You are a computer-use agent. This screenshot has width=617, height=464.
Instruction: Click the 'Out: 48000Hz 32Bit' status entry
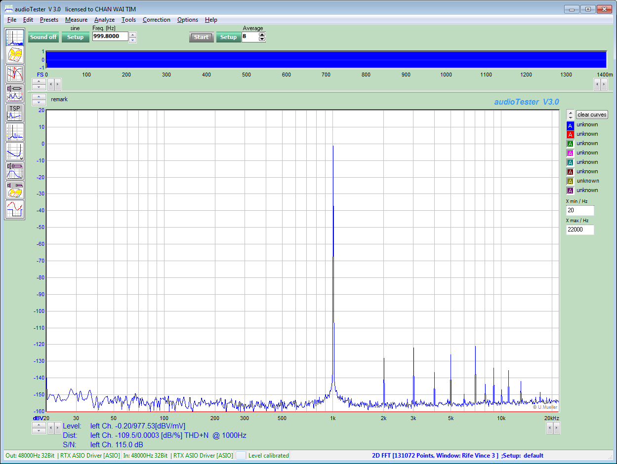[x=62, y=456]
